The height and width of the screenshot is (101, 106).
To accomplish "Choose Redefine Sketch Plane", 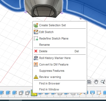I will point(59,38).
